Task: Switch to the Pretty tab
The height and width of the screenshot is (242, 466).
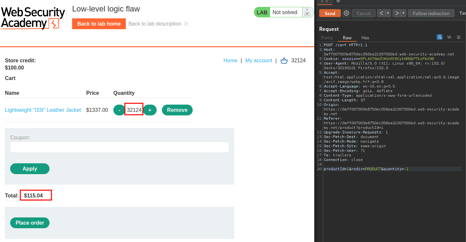Action: (327, 38)
